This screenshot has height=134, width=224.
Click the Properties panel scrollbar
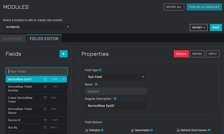click(219, 87)
